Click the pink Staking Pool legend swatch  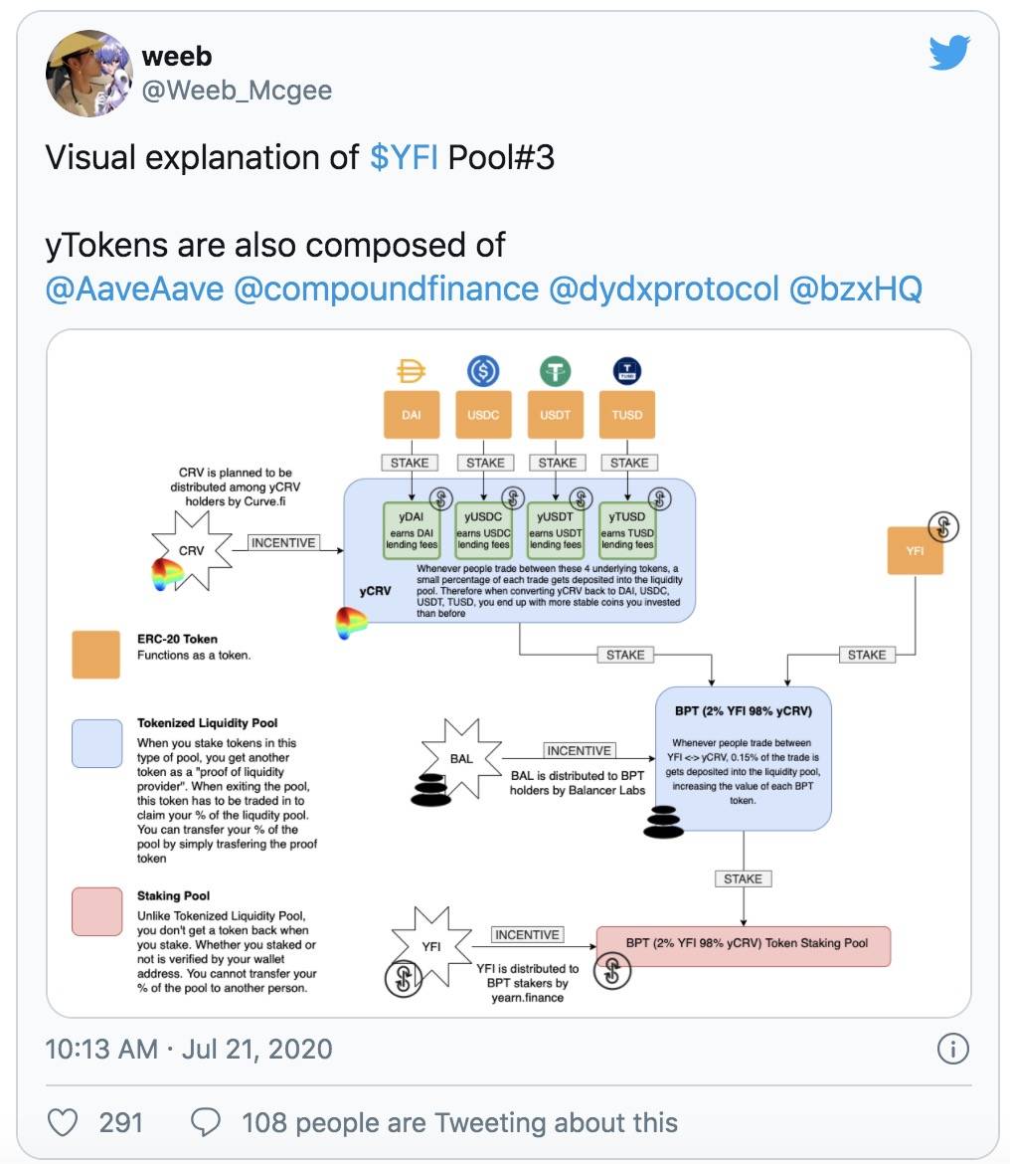(x=97, y=911)
